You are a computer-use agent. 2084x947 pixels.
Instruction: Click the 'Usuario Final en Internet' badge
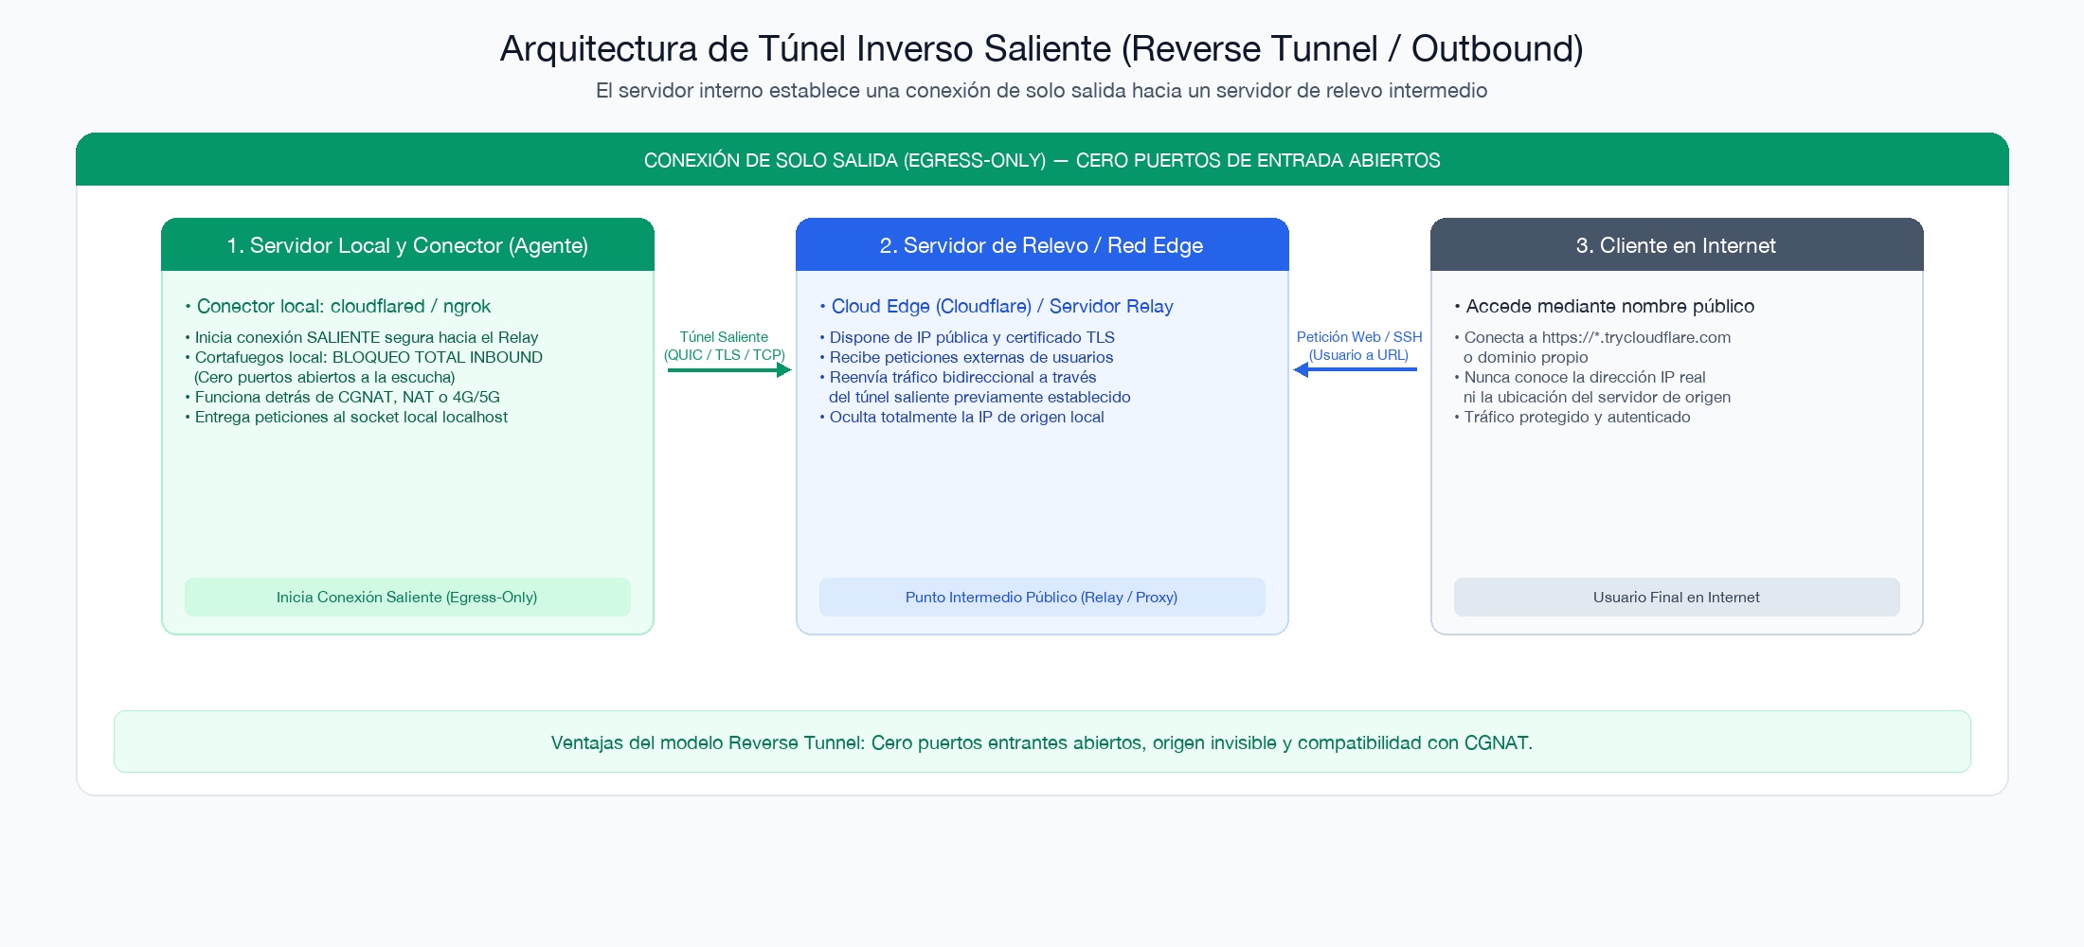click(1677, 597)
